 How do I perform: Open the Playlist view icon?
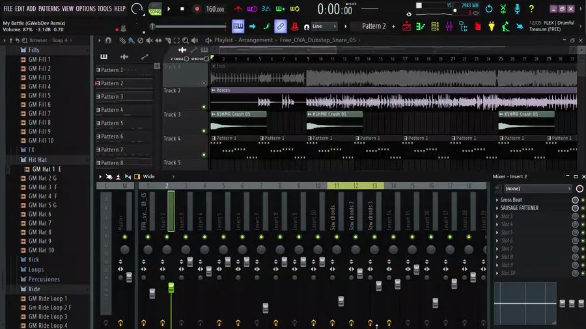tap(406, 26)
